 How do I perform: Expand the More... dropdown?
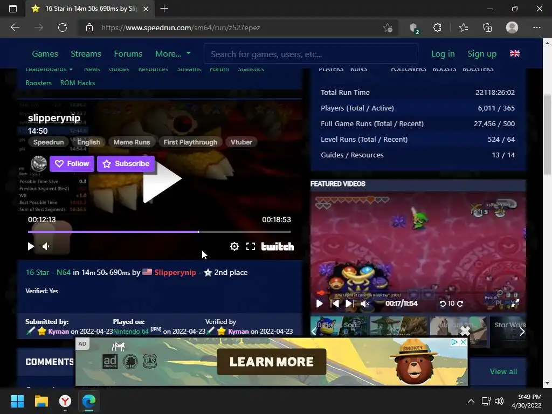tap(173, 54)
